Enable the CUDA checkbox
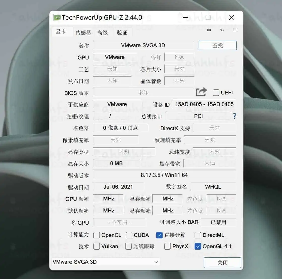The image size is (282, 279). [x=129, y=235]
